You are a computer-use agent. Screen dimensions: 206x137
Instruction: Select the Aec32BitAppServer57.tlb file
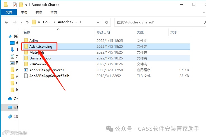click(106, 76)
